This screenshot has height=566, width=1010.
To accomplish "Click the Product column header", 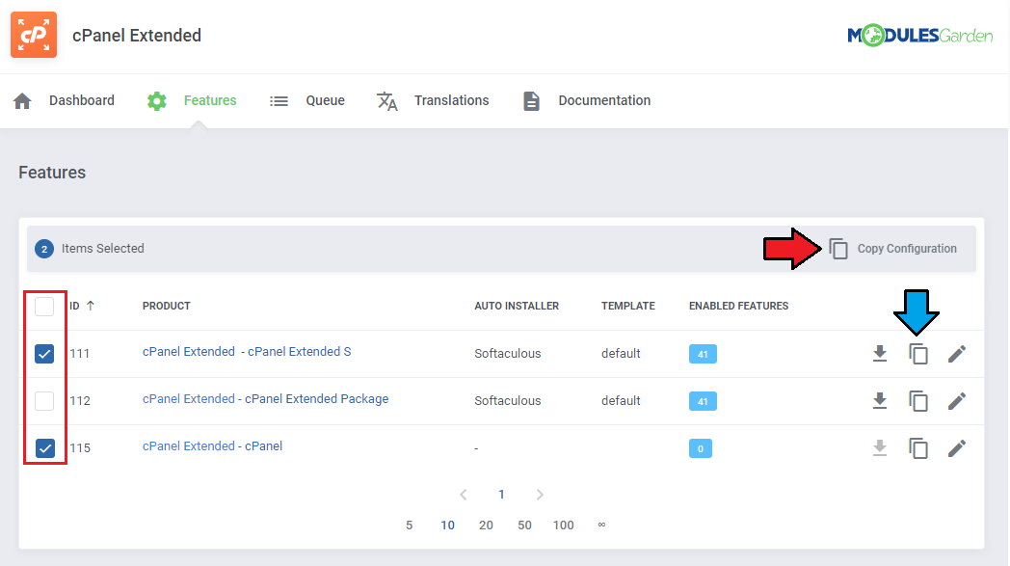I will pos(166,307).
